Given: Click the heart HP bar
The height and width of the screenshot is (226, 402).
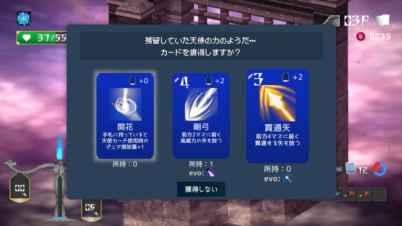Looking at the screenshot, I should [41, 38].
